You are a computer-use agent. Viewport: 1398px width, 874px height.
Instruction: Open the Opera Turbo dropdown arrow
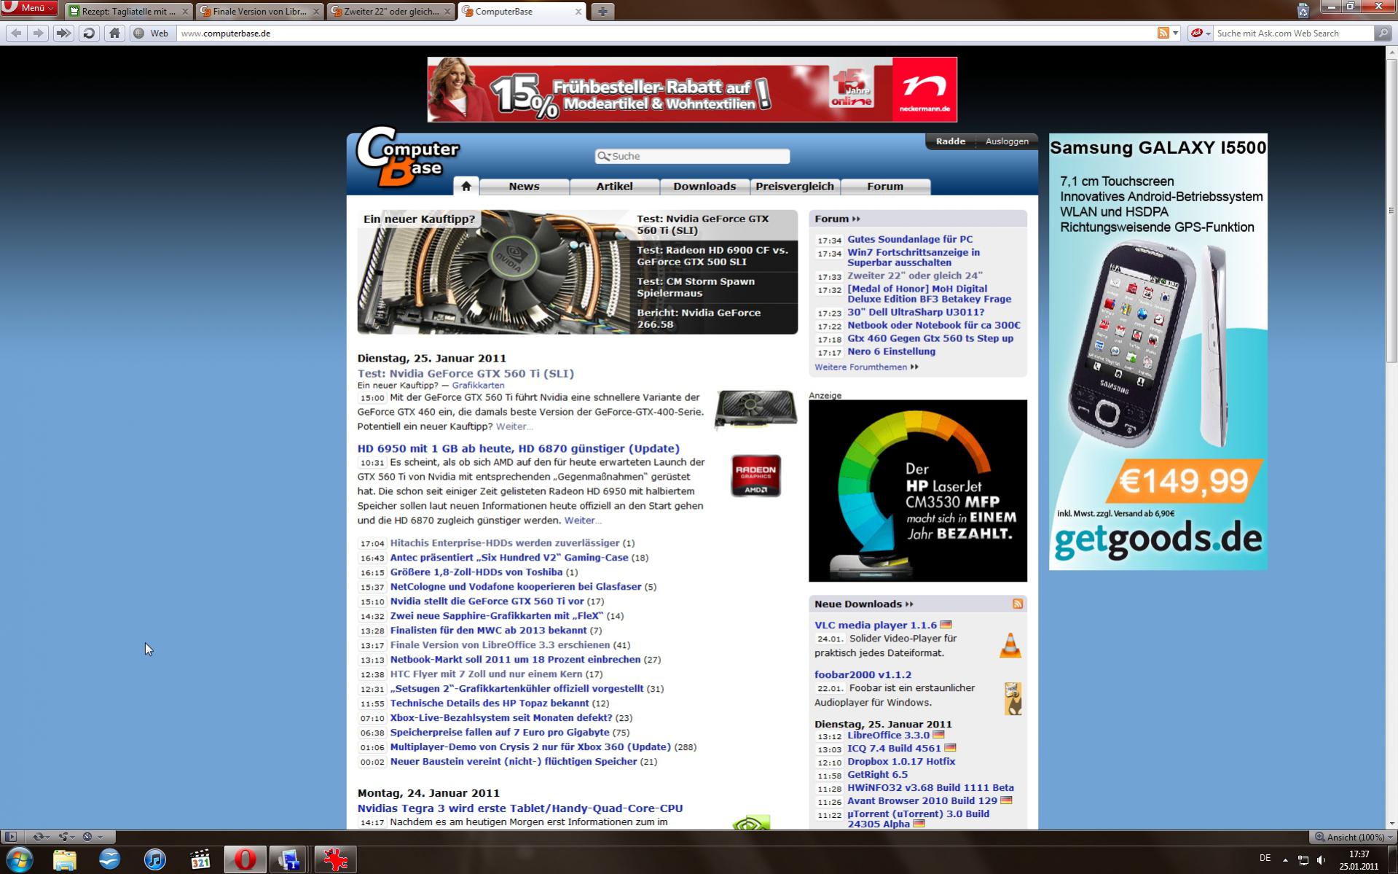click(100, 837)
